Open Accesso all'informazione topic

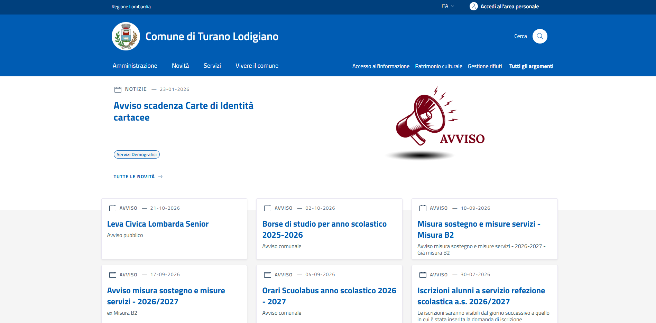coord(381,66)
